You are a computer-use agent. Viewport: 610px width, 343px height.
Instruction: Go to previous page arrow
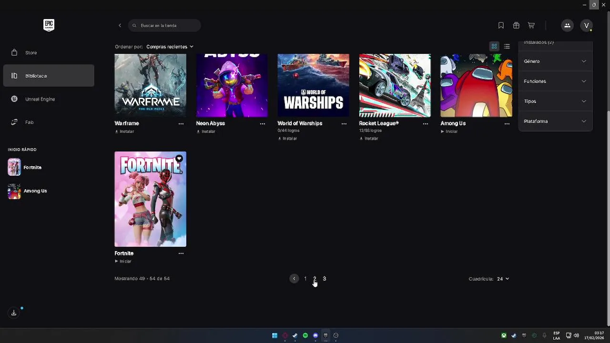coord(294,279)
